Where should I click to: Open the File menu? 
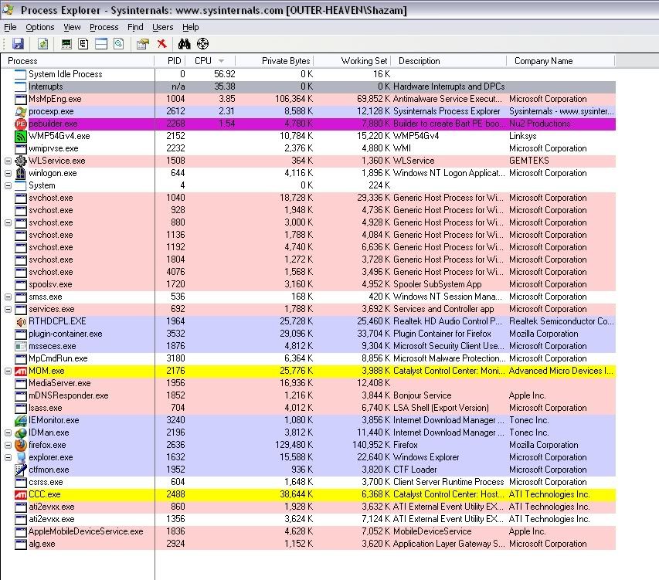[x=11, y=27]
